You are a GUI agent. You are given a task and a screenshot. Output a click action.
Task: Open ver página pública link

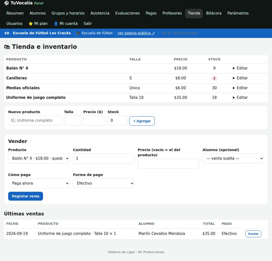(136, 33)
